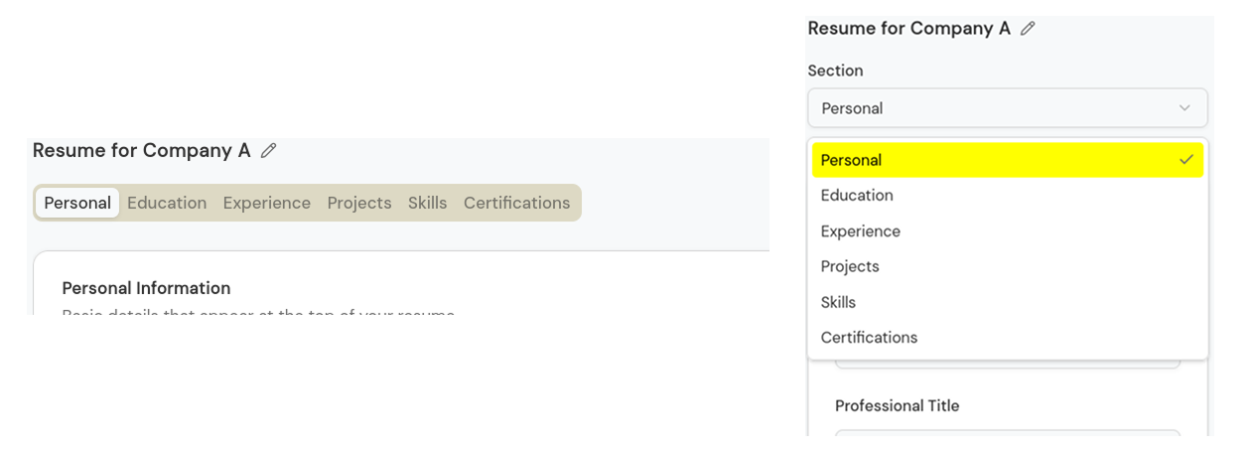Open the Education tab
Image resolution: width=1255 pixels, height=452 pixels.
(x=167, y=203)
